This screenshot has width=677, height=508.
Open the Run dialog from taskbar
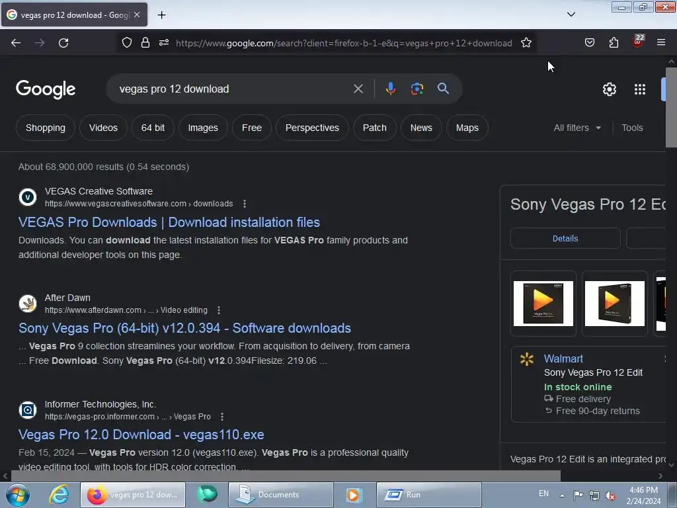tap(428, 495)
